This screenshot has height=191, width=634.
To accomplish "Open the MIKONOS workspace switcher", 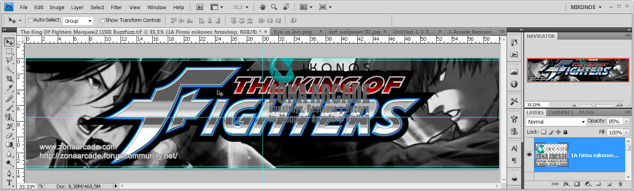I will 586,7.
